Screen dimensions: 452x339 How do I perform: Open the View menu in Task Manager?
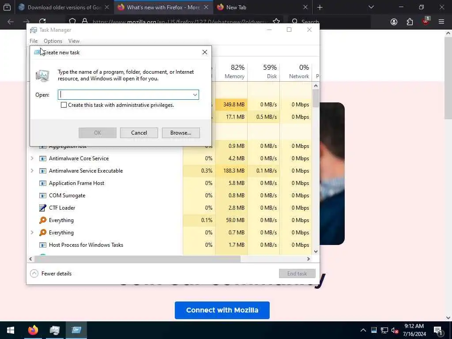pyautogui.click(x=74, y=41)
